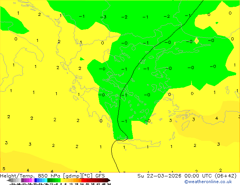This screenshot has width=240, height=185.
Task: Click the small yellow diamond inside the green region
Action: pos(197,41)
